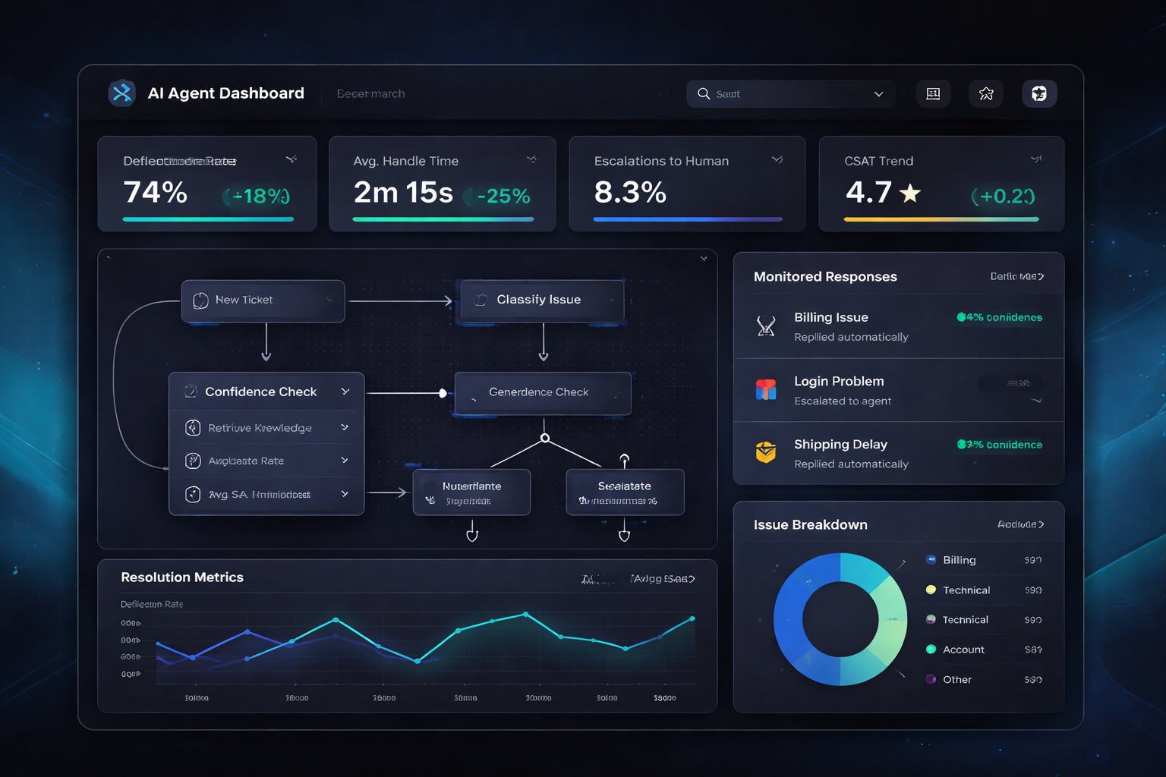1166x777 pixels.
Task: Click the CSAT Trend gradient progress bar
Action: [x=941, y=219]
